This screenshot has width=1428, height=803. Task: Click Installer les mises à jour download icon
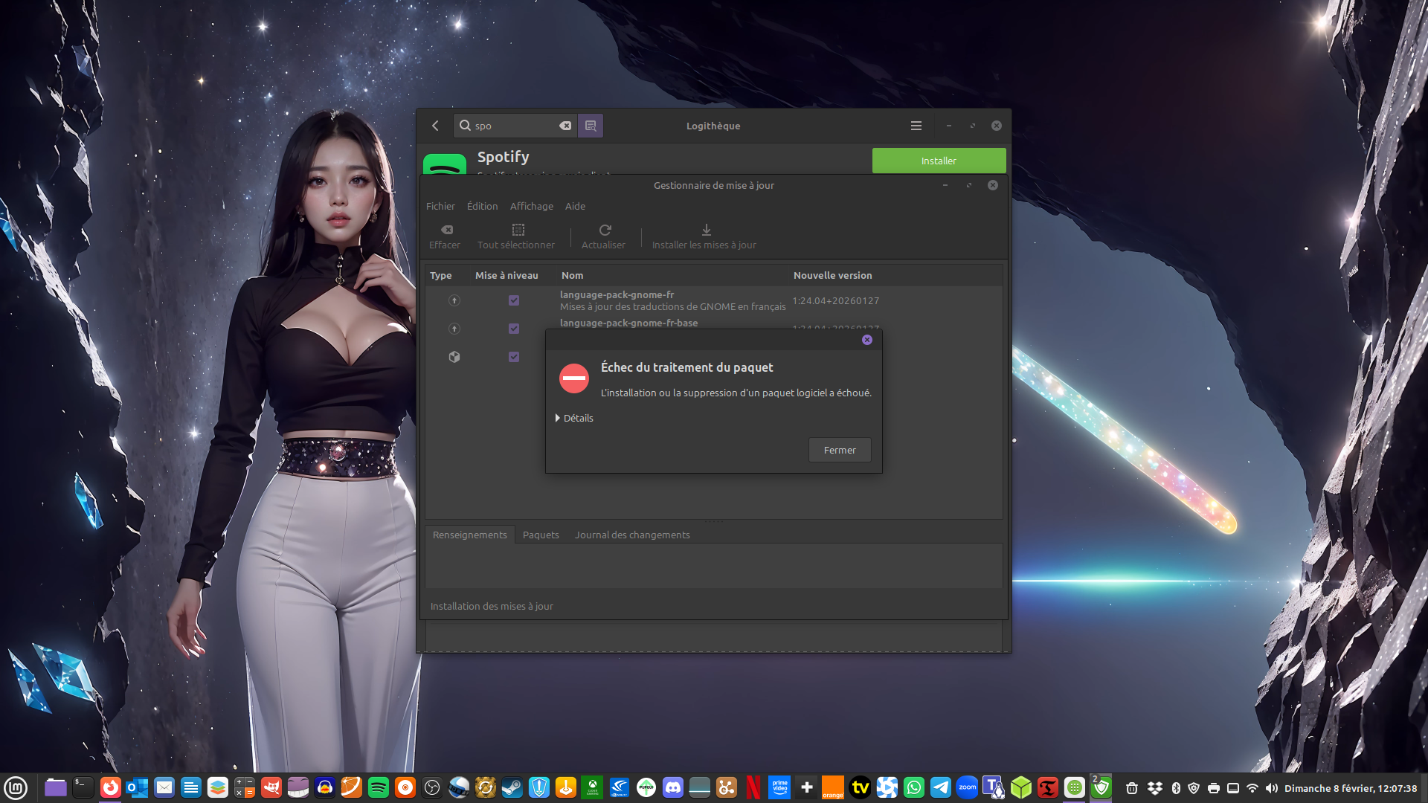pyautogui.click(x=706, y=230)
